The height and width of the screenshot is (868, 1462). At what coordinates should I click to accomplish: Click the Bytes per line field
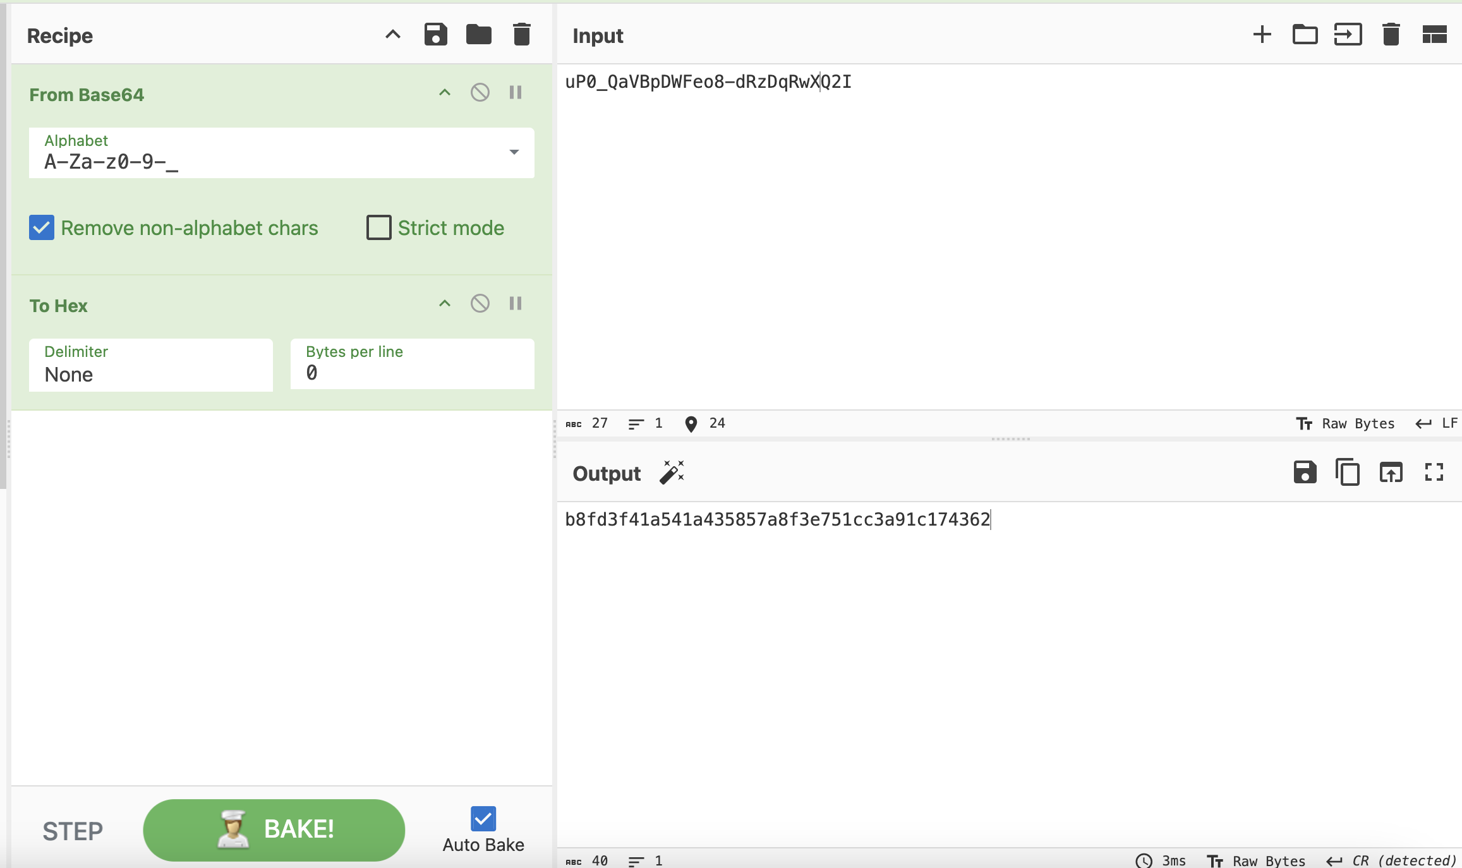pos(412,365)
